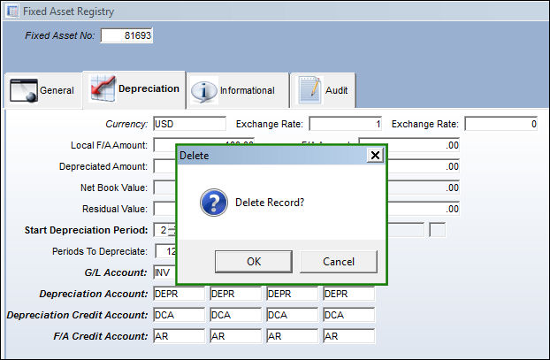Click the General tab window icon
This screenshot has width=550, height=360.
pos(24,90)
